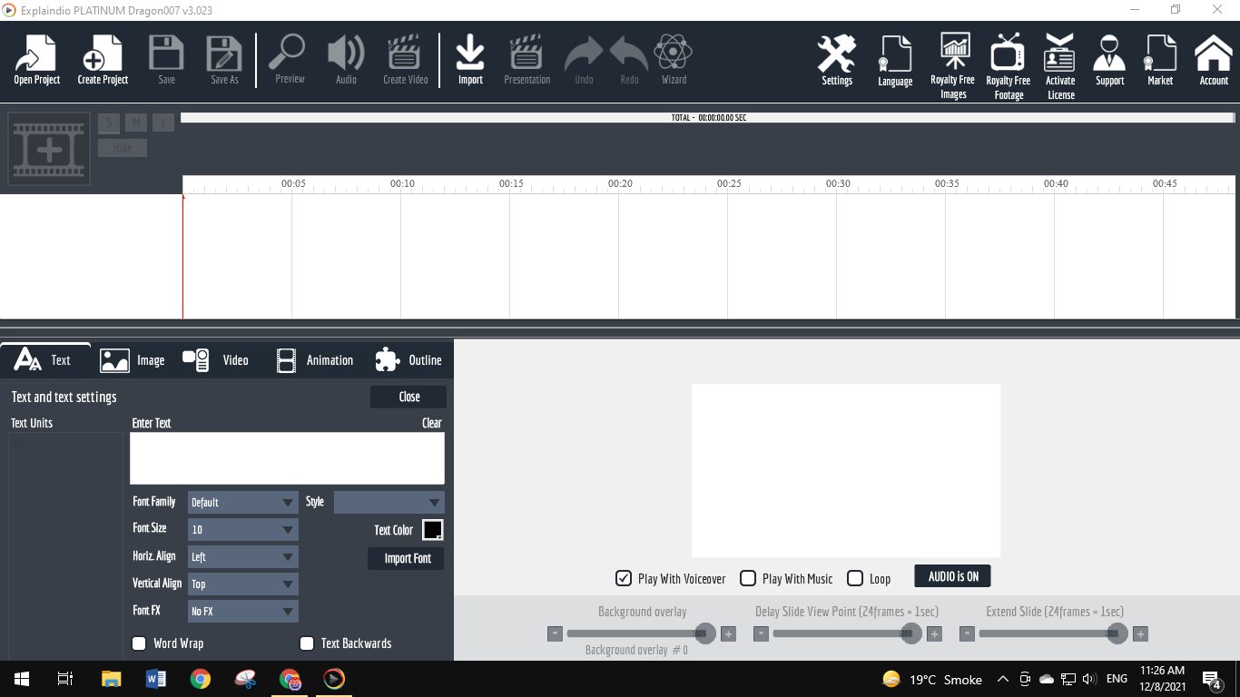Browse Royalty Free Images

pyautogui.click(x=953, y=65)
